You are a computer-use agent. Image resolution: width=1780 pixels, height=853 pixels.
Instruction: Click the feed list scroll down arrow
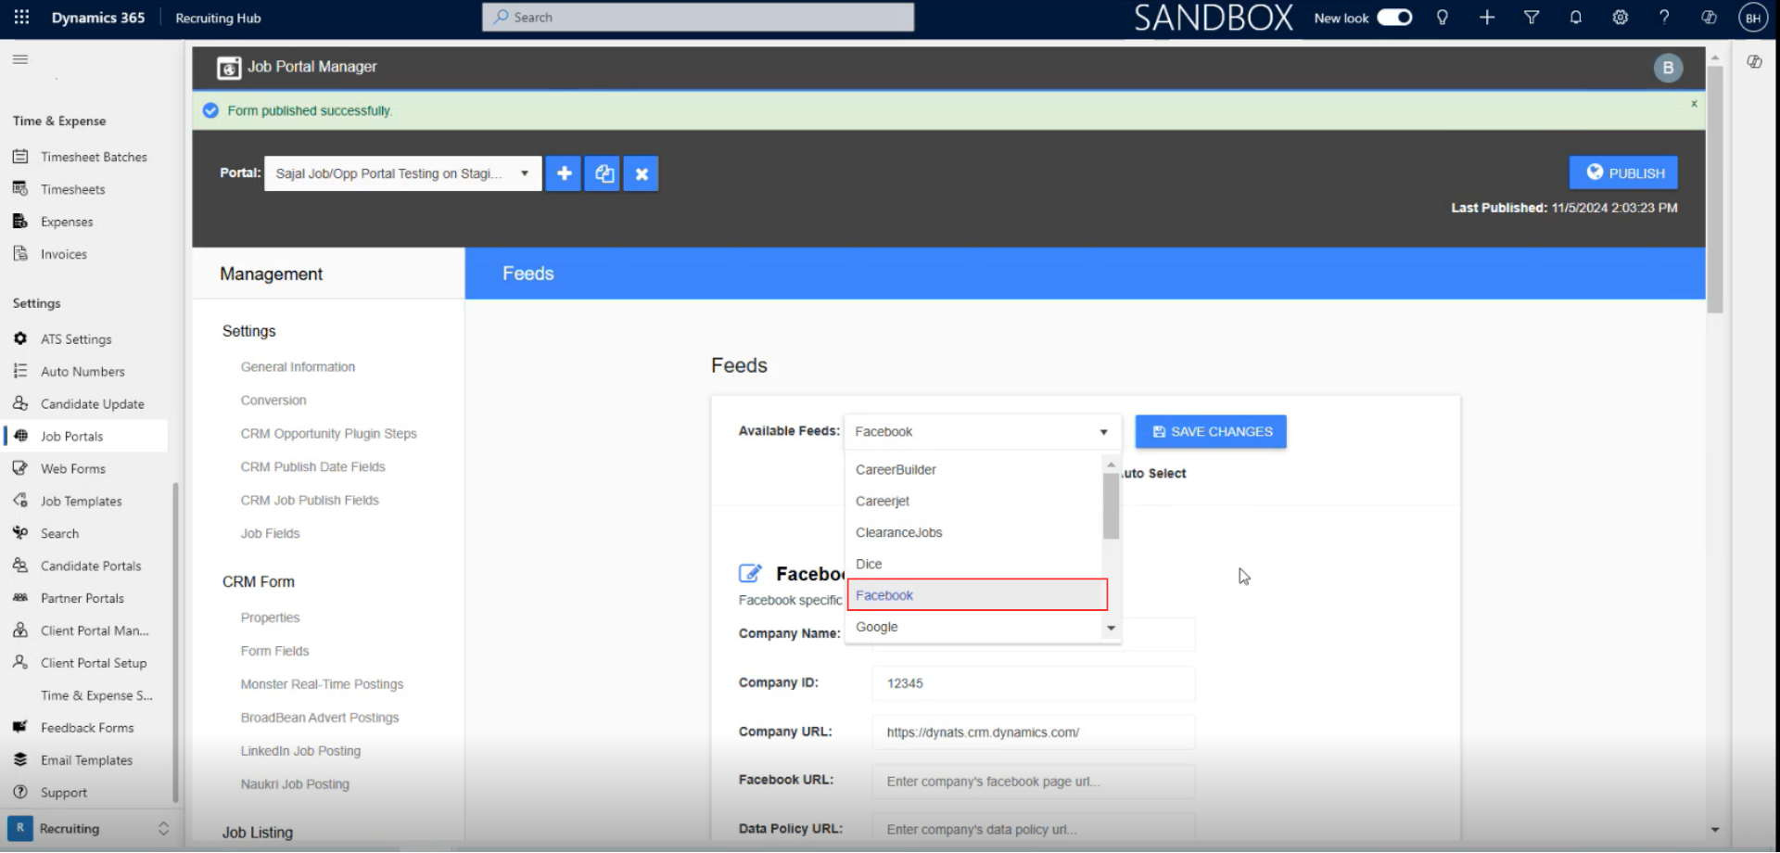(1111, 629)
